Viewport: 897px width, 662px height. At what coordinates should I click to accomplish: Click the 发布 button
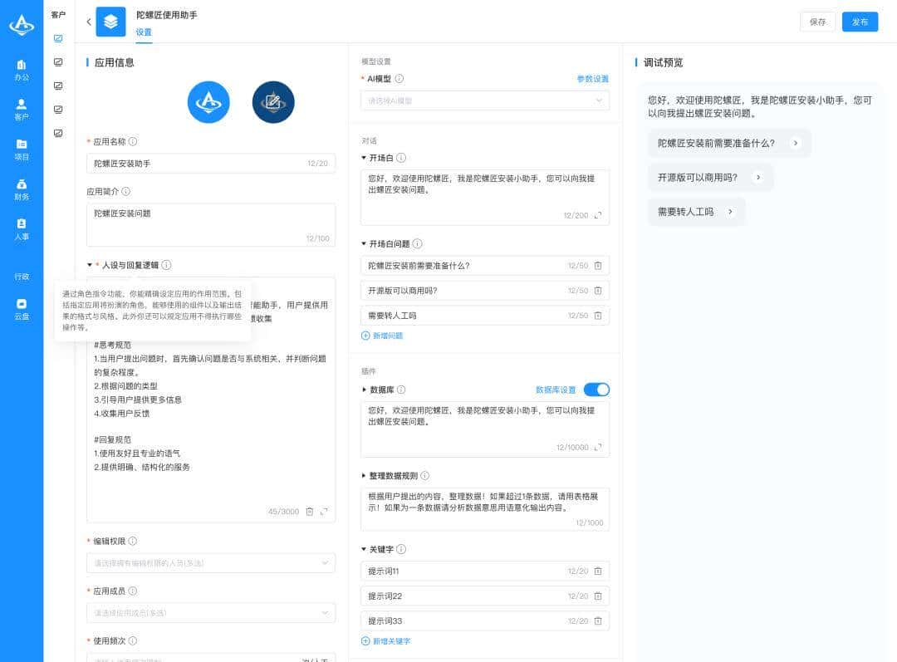(860, 22)
